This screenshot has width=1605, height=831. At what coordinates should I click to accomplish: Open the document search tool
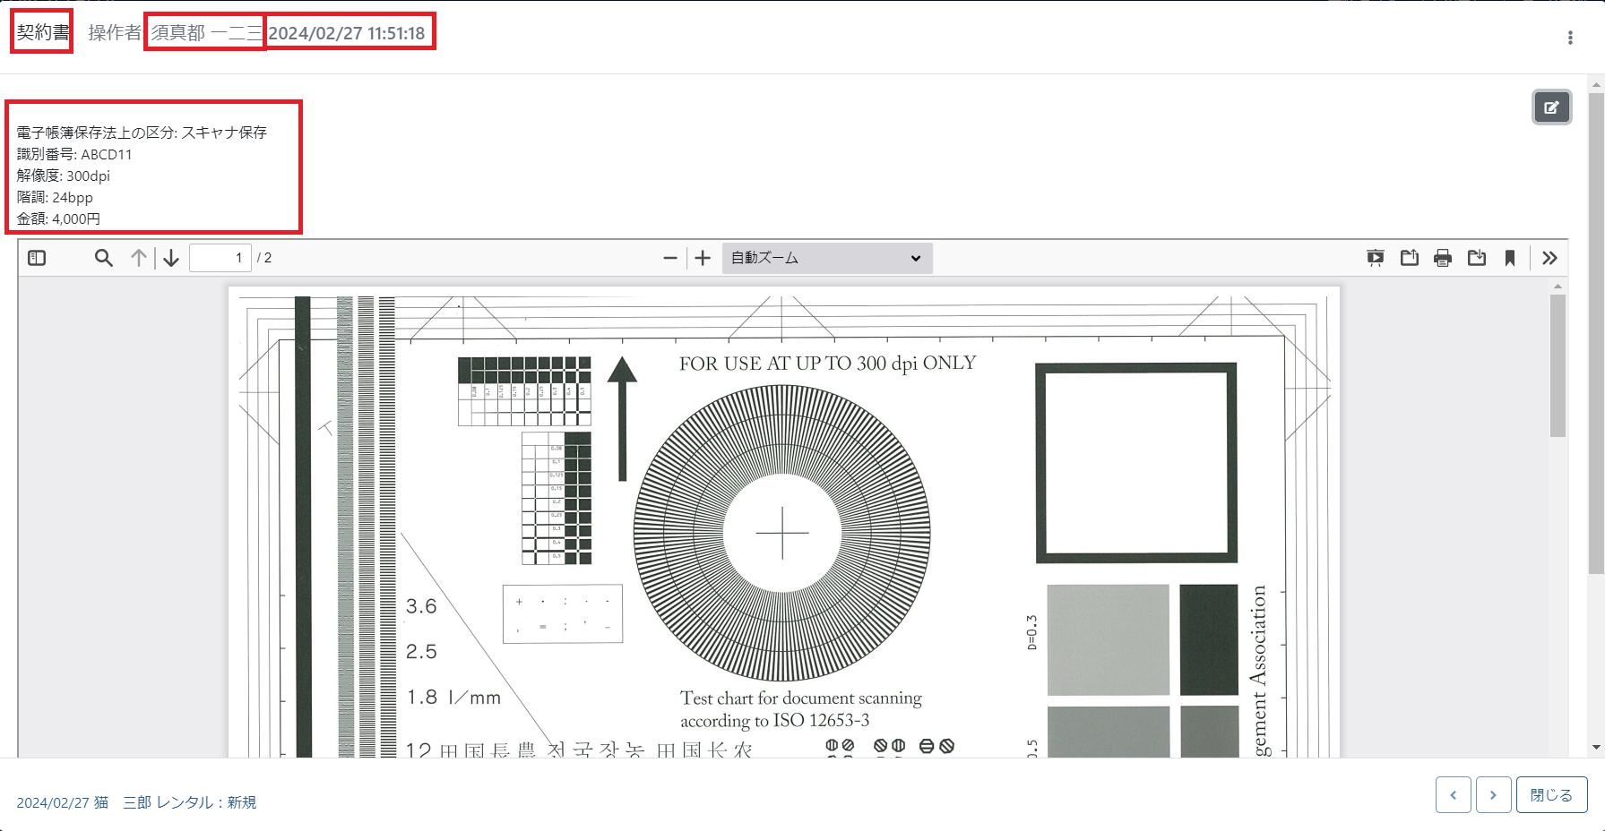pyautogui.click(x=103, y=258)
